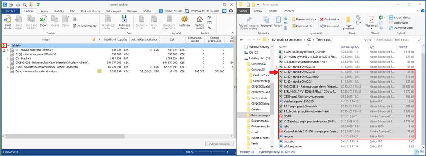Click the KROS 4 application button
Screen dimensions: 426x156
(10, 11)
